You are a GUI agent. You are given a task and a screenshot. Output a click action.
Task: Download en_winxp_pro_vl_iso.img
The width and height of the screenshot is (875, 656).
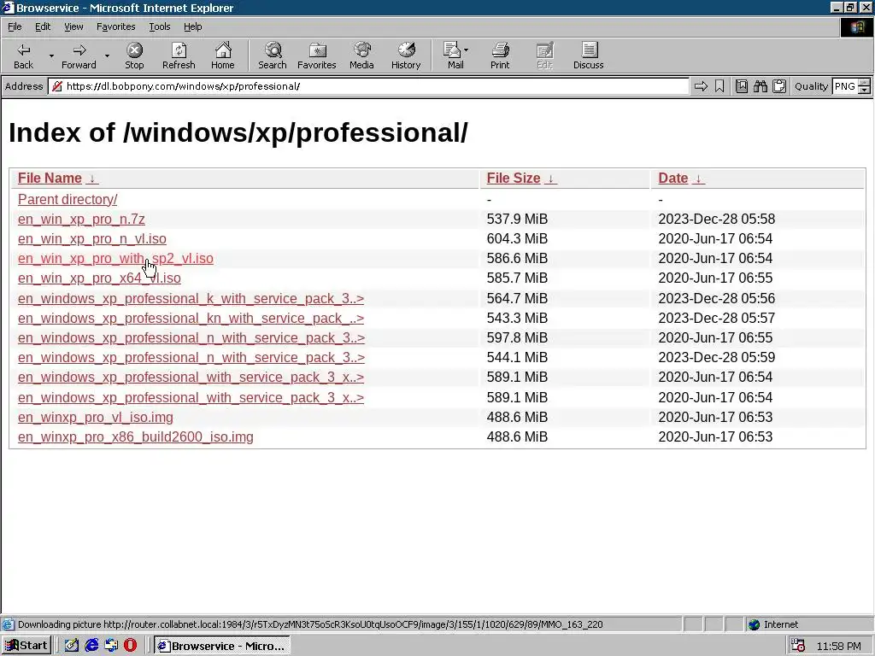pyautogui.click(x=96, y=417)
